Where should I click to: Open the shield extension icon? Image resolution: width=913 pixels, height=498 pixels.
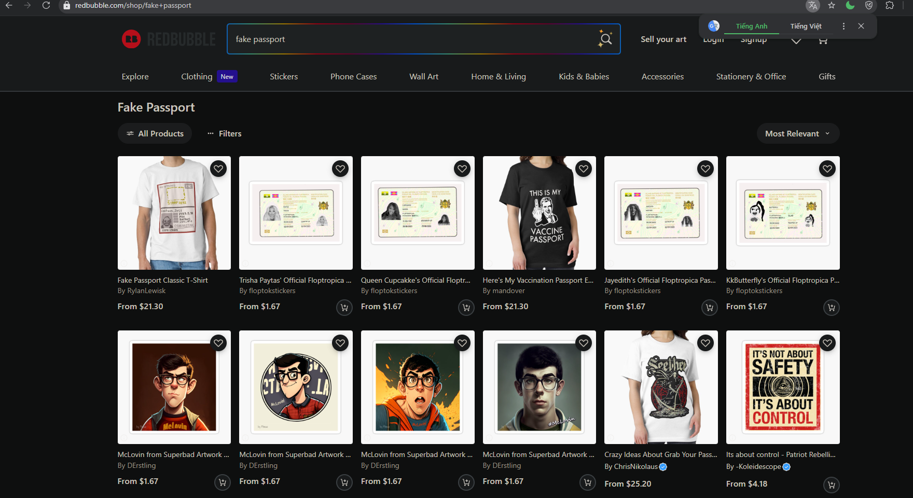[869, 5]
